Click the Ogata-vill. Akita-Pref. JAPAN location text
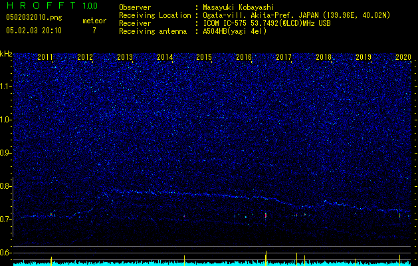Image resolution: width=418 pixels, height=266 pixels. click(296, 15)
